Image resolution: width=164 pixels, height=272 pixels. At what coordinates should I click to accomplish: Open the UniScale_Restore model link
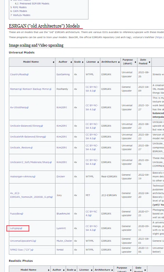point(21,148)
